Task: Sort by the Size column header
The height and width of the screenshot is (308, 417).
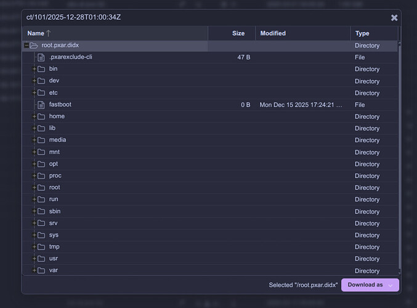Action: (238, 33)
